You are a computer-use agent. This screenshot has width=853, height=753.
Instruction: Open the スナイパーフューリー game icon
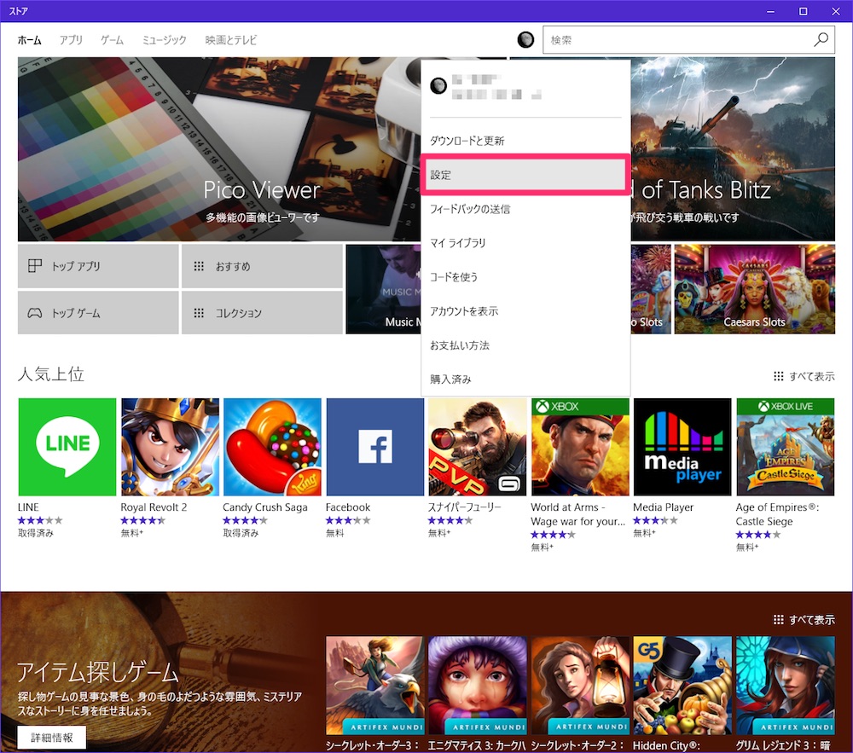[x=477, y=447]
